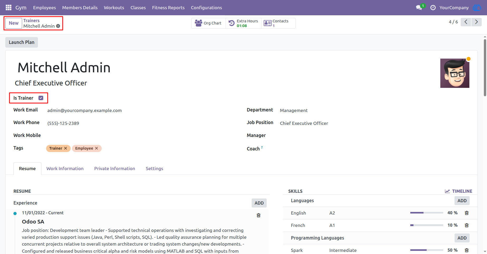Go to the next employee record
The image size is (487, 254).
pos(476,22)
